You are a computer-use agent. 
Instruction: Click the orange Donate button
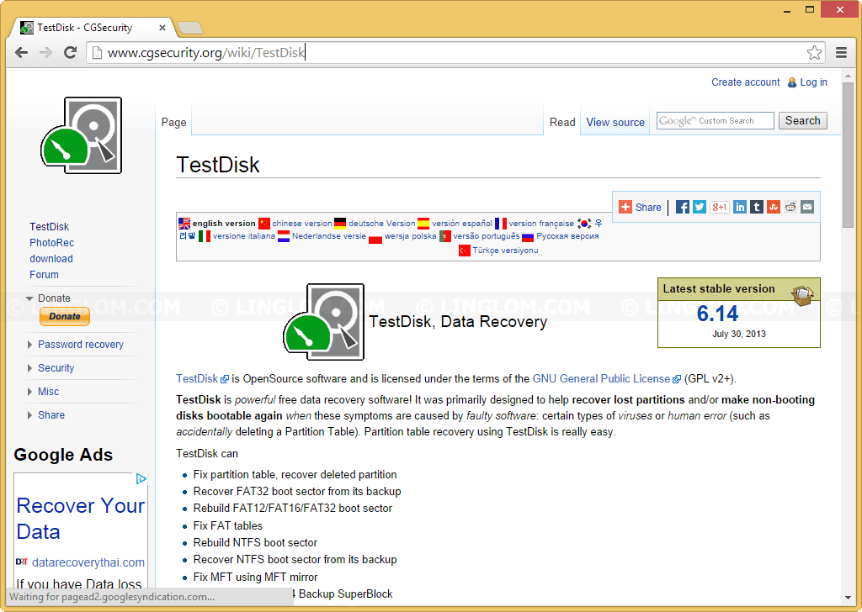click(65, 317)
